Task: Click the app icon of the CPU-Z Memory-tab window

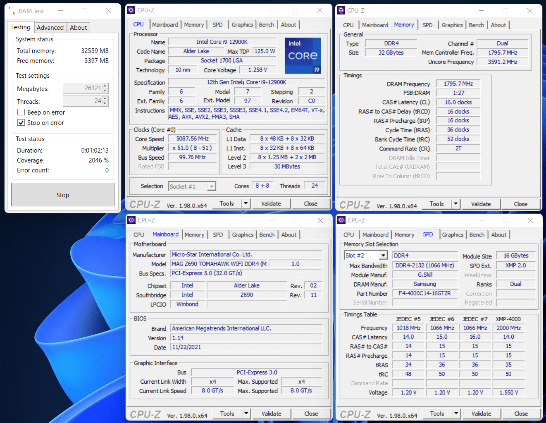Action: coord(341,11)
